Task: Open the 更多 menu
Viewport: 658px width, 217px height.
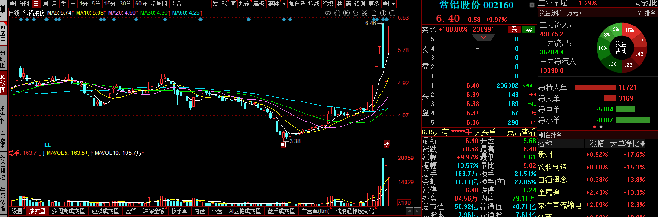Action: point(374,4)
